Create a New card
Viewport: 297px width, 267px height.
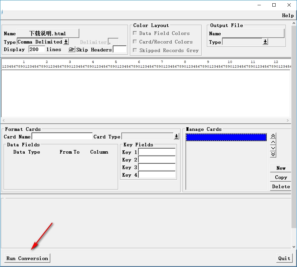(281, 168)
